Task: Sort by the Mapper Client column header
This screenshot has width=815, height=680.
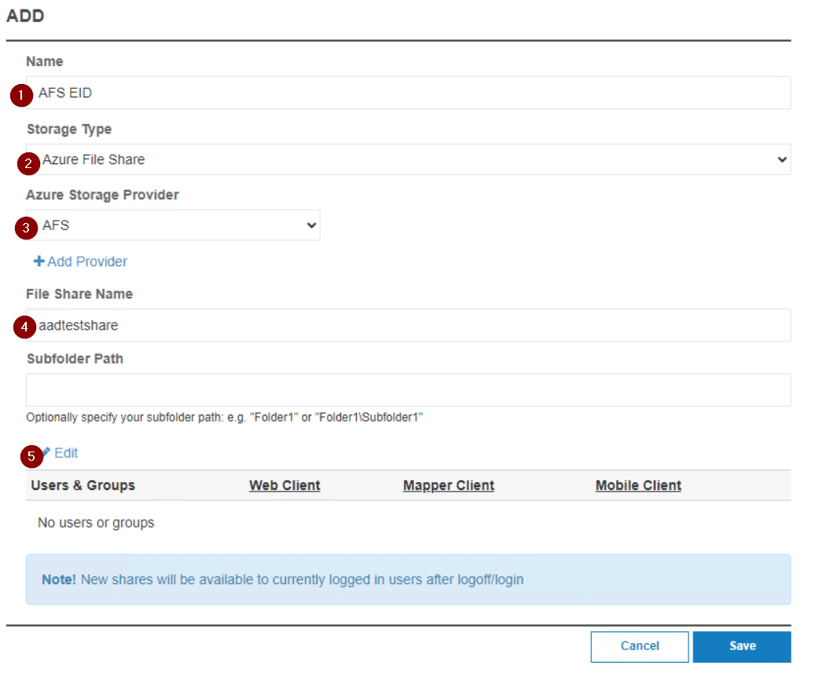Action: pyautogui.click(x=448, y=485)
